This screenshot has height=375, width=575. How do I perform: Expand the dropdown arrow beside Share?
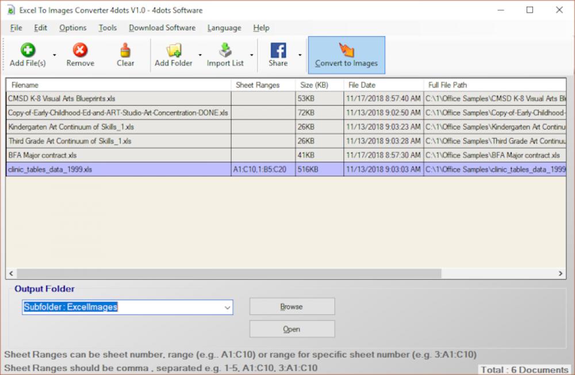coord(300,55)
